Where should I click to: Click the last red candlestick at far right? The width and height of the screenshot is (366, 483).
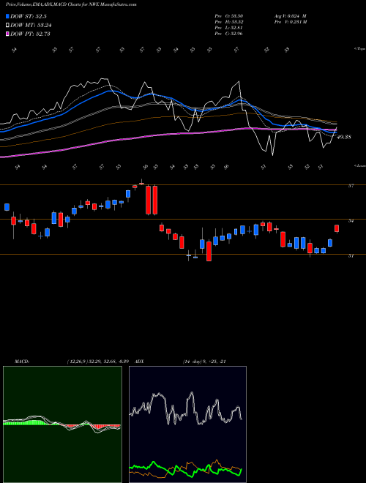337,228
